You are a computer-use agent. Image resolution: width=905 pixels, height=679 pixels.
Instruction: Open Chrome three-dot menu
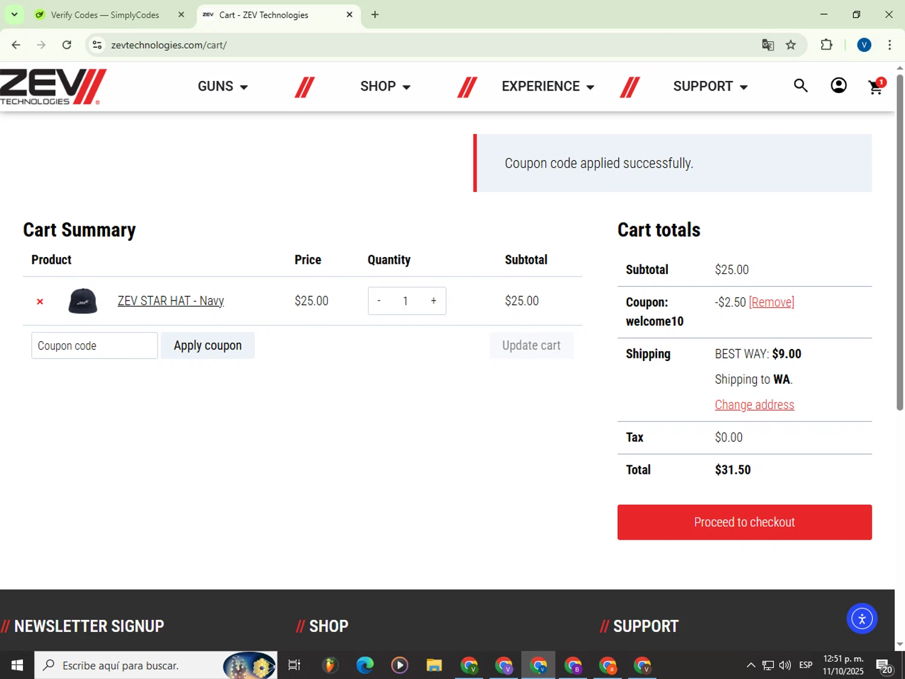[890, 45]
